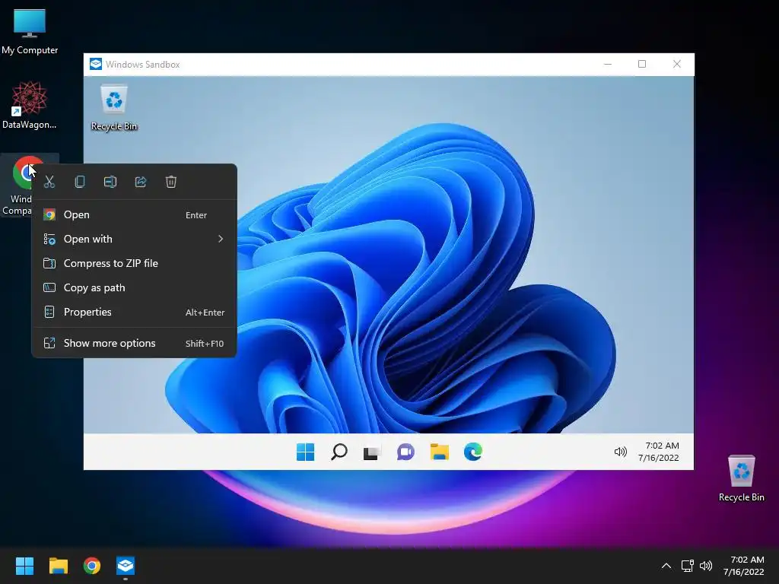Click the Rename icon in context menu
This screenshot has height=584, width=779.
pyautogui.click(x=110, y=182)
